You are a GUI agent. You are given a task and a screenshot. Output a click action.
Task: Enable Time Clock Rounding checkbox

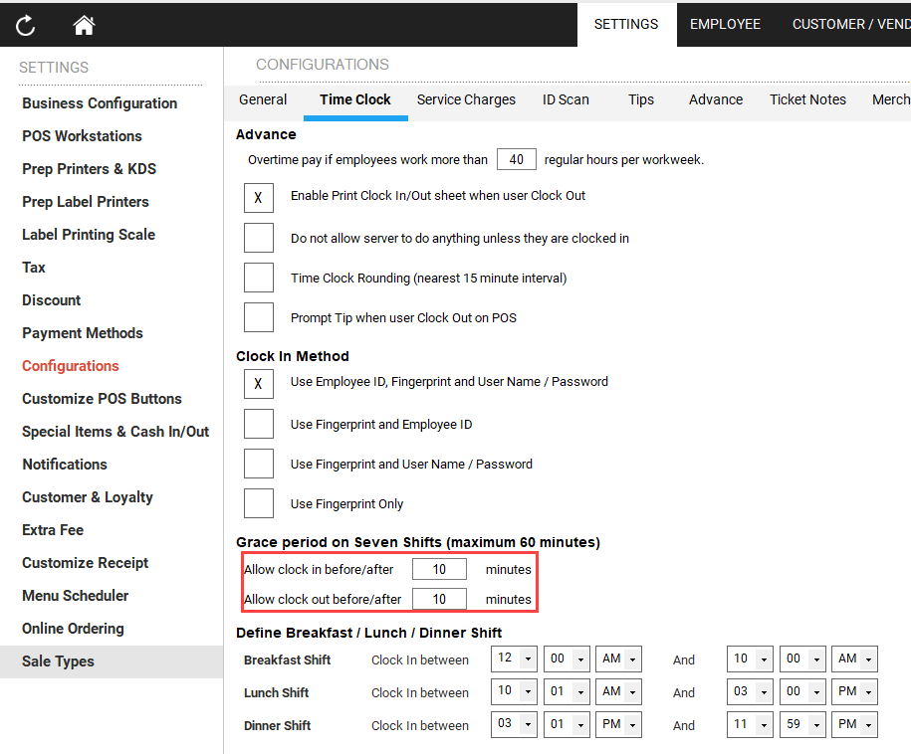tap(259, 279)
